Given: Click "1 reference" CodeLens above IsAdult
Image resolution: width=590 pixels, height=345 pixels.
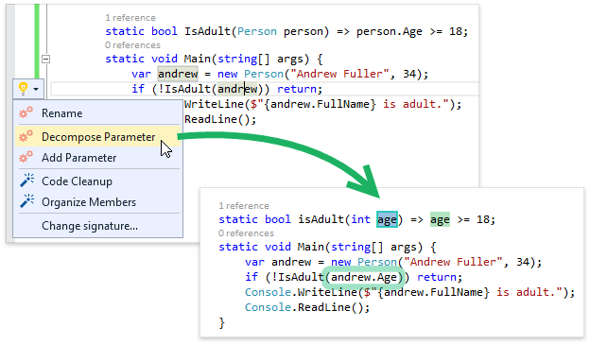Looking at the screenshot, I should [130, 18].
